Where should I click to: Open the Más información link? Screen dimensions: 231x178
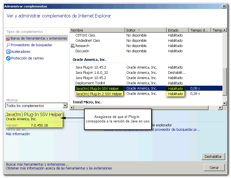point(18,134)
